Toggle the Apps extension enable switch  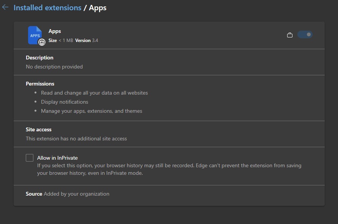(x=305, y=35)
